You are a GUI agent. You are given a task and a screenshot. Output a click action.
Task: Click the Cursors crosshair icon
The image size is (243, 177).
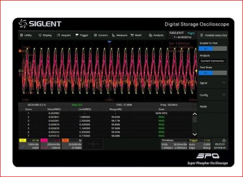pos(95,35)
